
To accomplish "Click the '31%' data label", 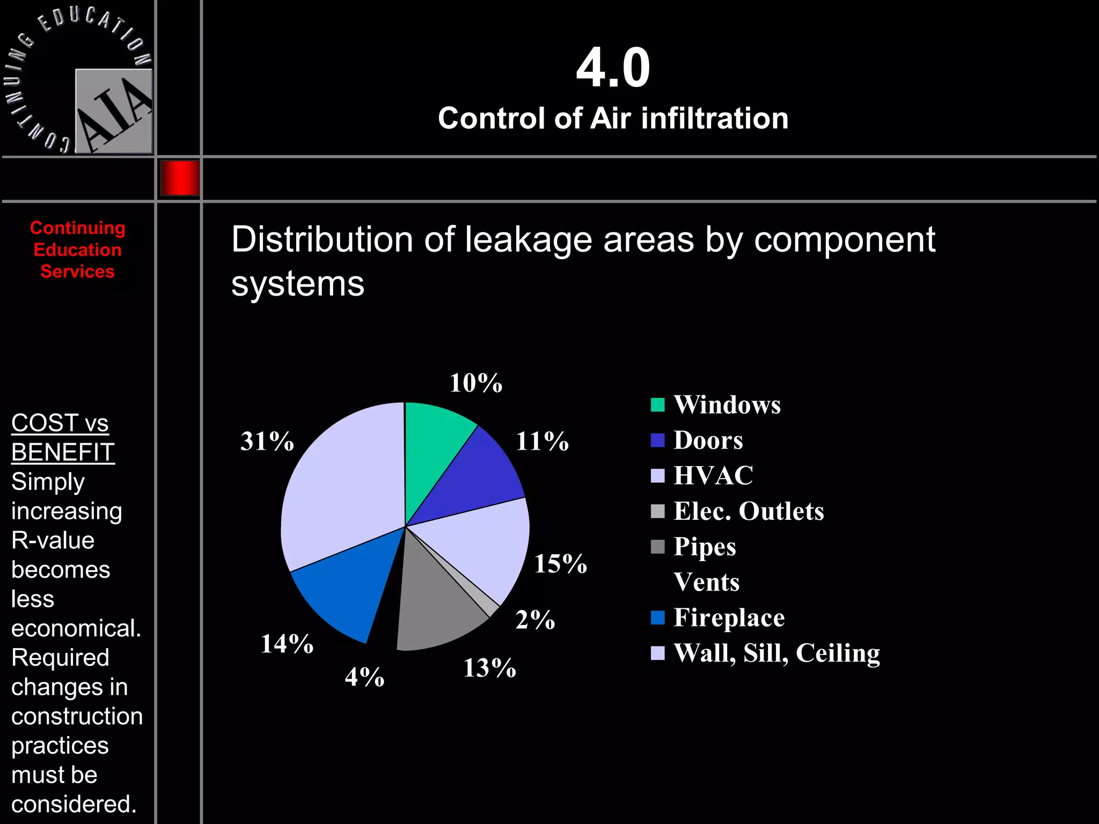I will [267, 442].
